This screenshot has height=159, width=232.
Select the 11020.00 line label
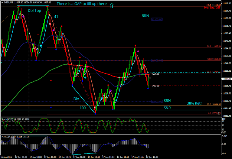coord(156,86)
